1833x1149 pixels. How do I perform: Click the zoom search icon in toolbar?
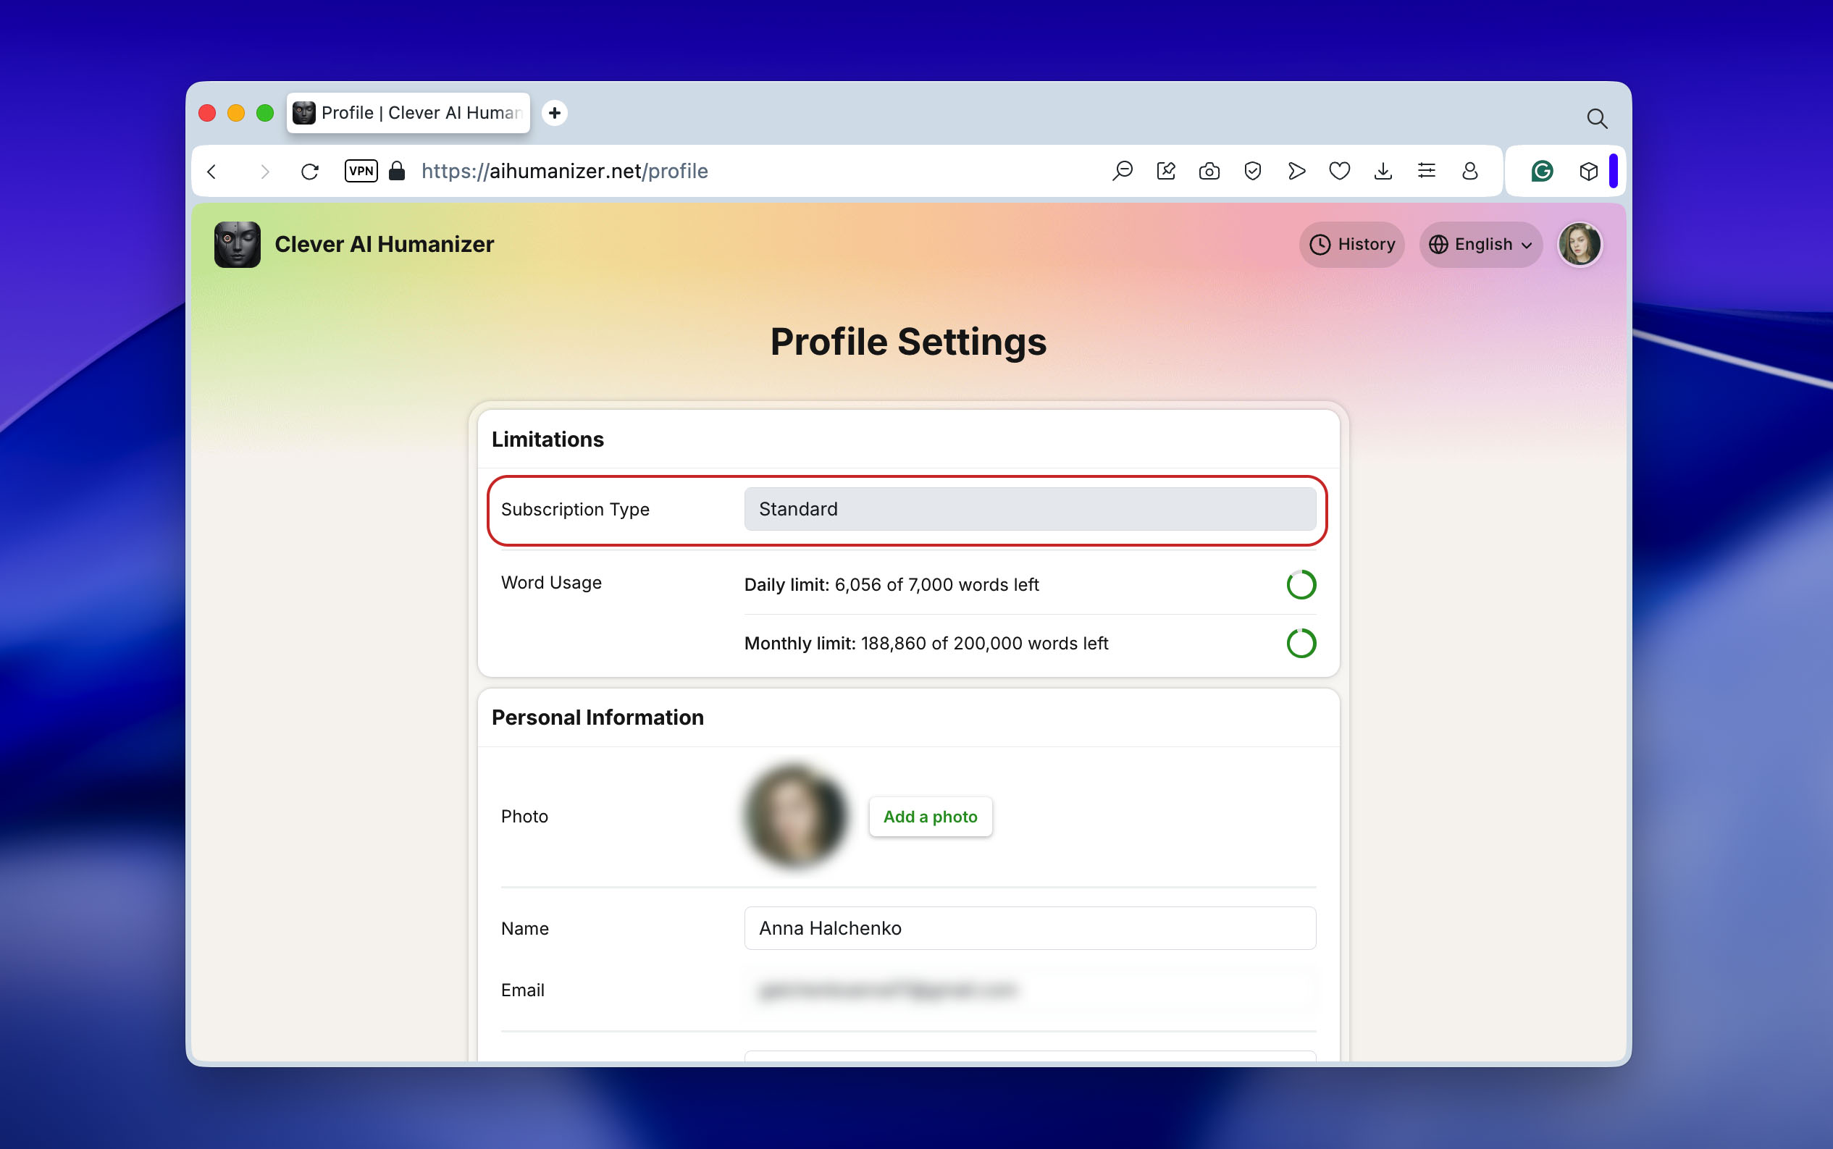pos(1123,171)
